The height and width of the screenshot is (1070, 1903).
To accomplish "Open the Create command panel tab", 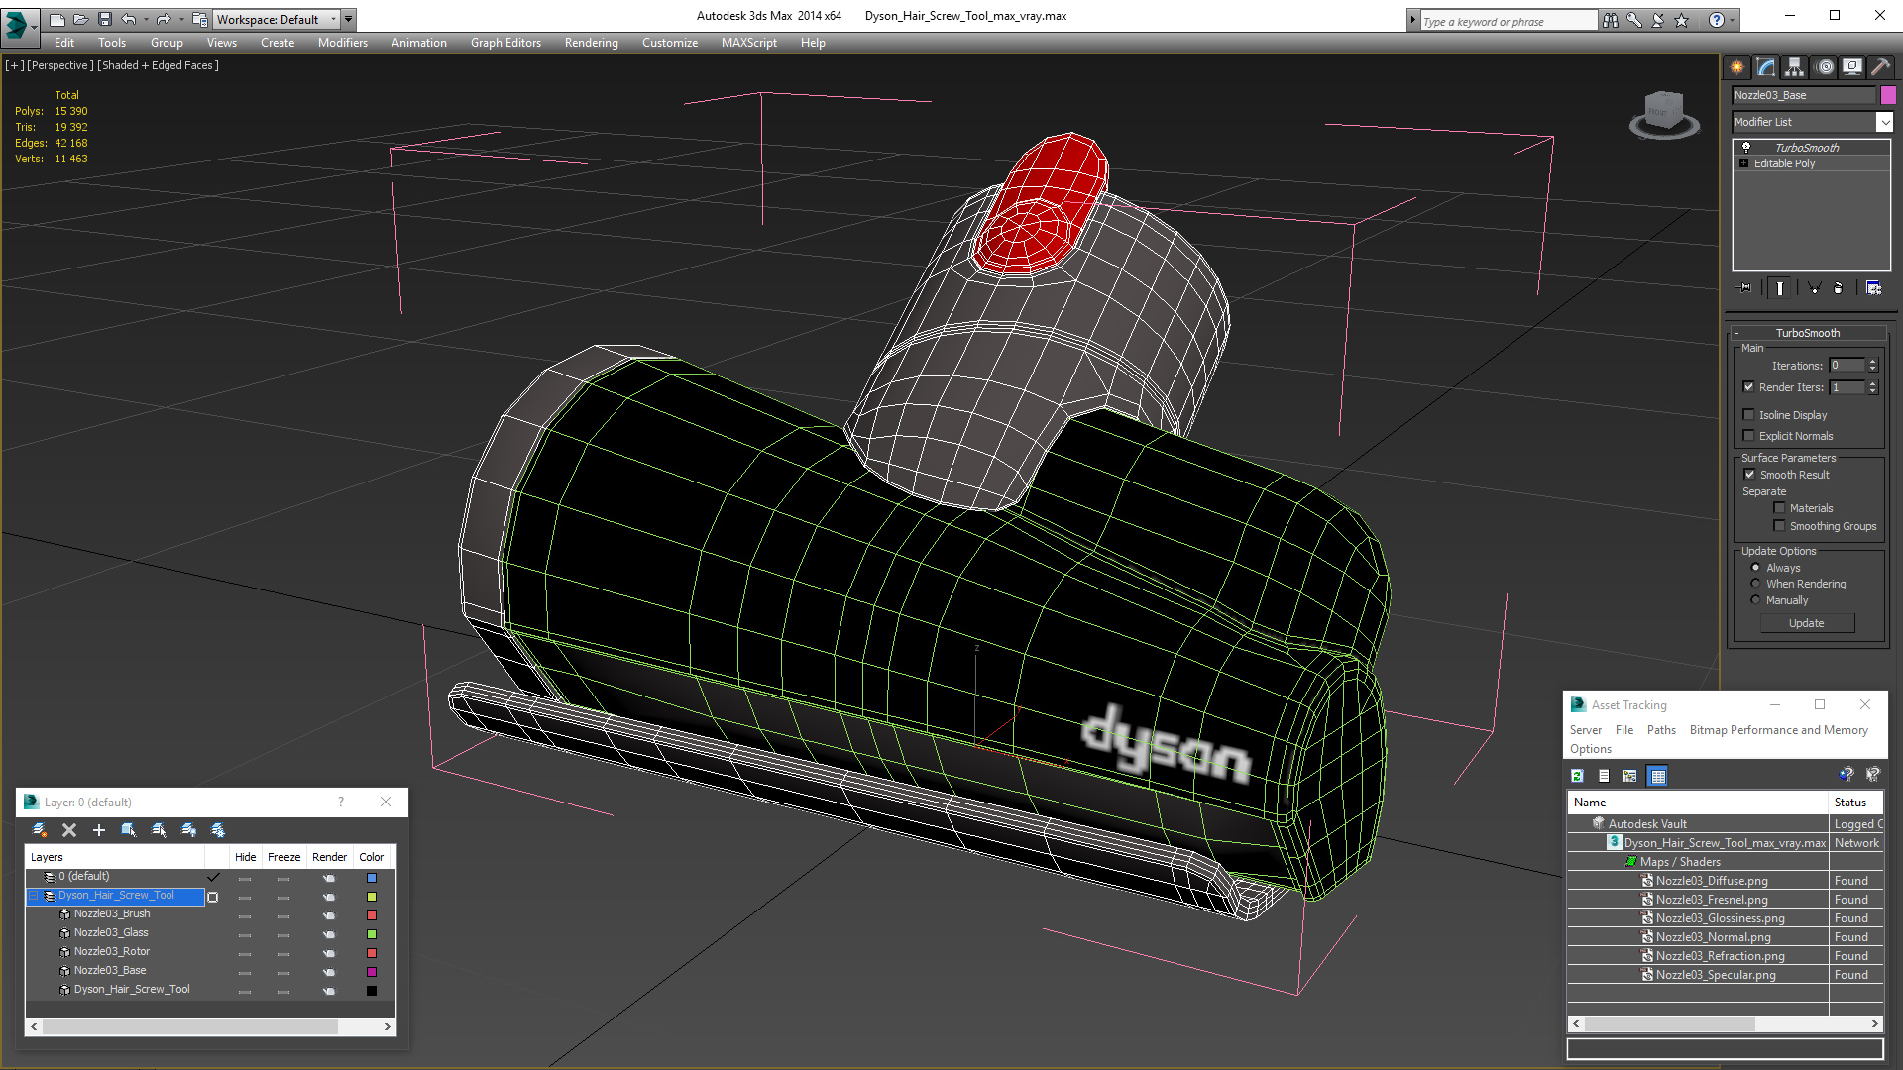I will click(1737, 67).
